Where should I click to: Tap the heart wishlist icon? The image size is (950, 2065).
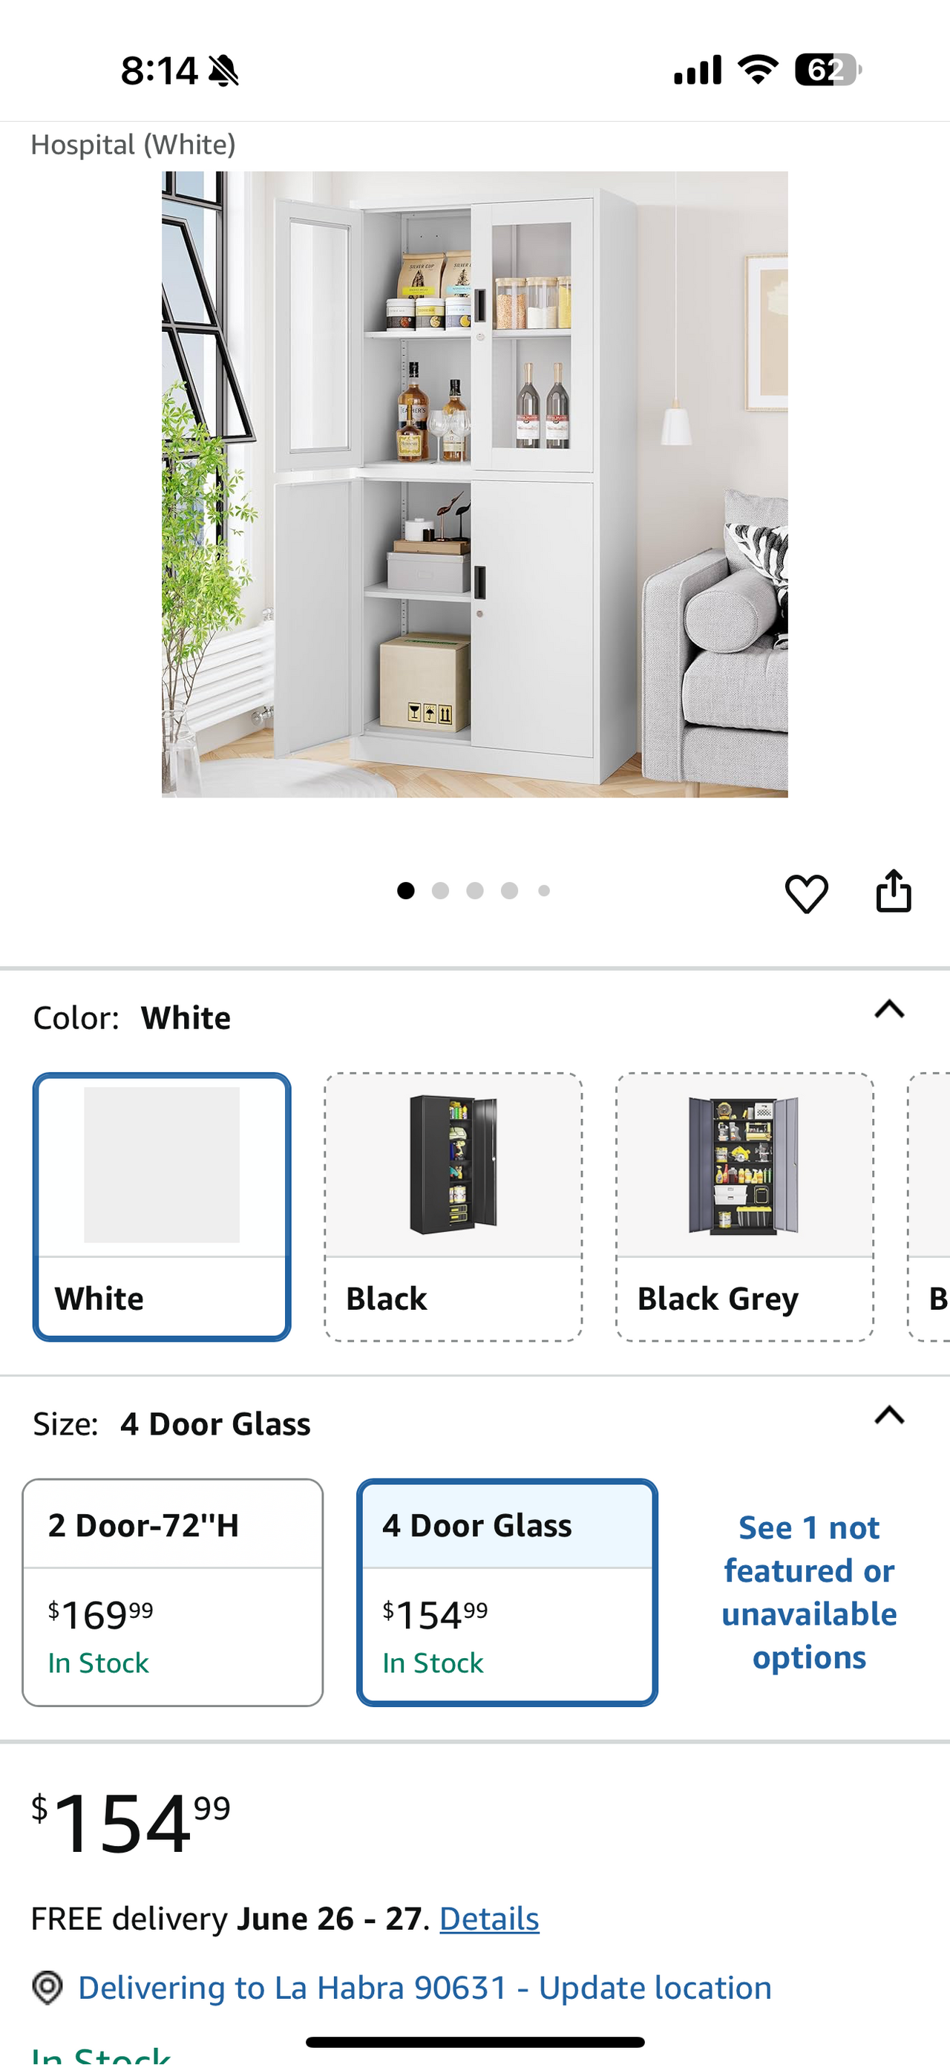coord(806,893)
